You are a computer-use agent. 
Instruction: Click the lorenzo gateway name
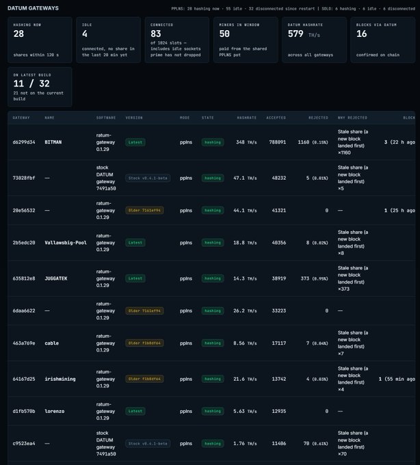[54, 412]
